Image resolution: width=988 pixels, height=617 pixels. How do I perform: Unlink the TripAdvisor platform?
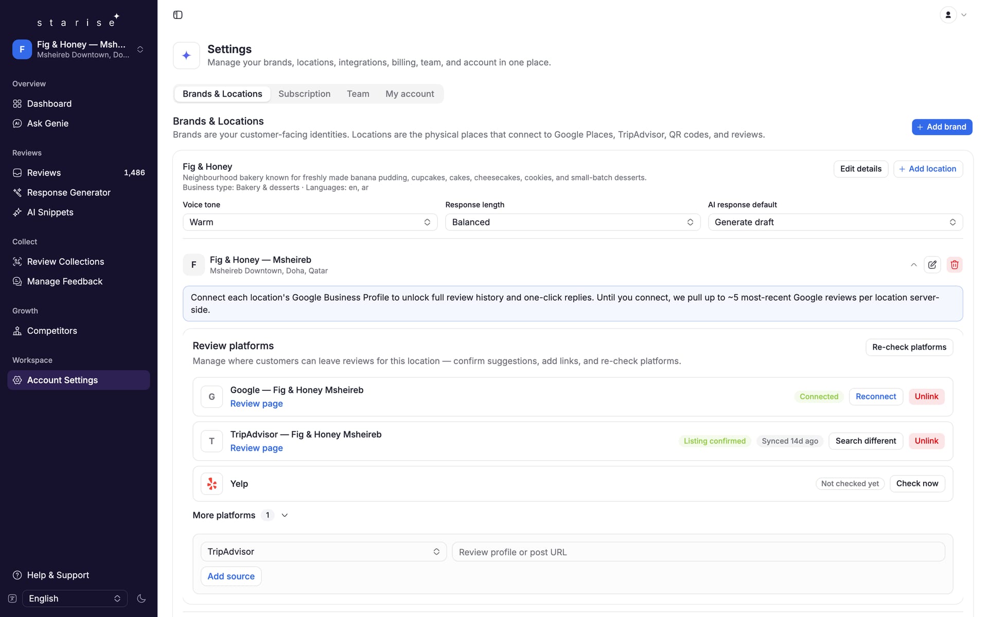[926, 441]
